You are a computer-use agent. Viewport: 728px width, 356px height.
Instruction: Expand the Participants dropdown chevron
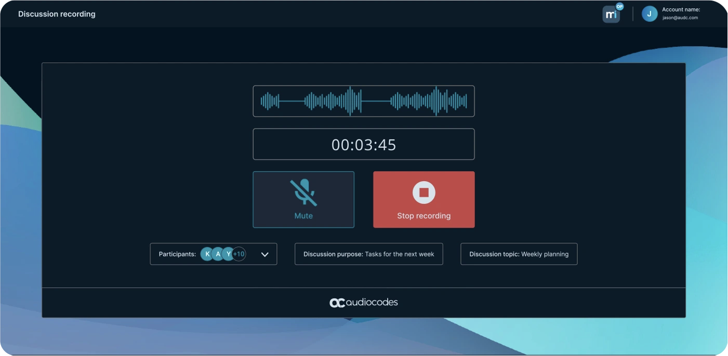tap(264, 254)
